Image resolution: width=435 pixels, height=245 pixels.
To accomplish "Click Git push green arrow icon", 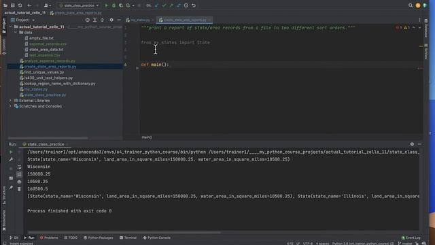I will click(171, 5).
